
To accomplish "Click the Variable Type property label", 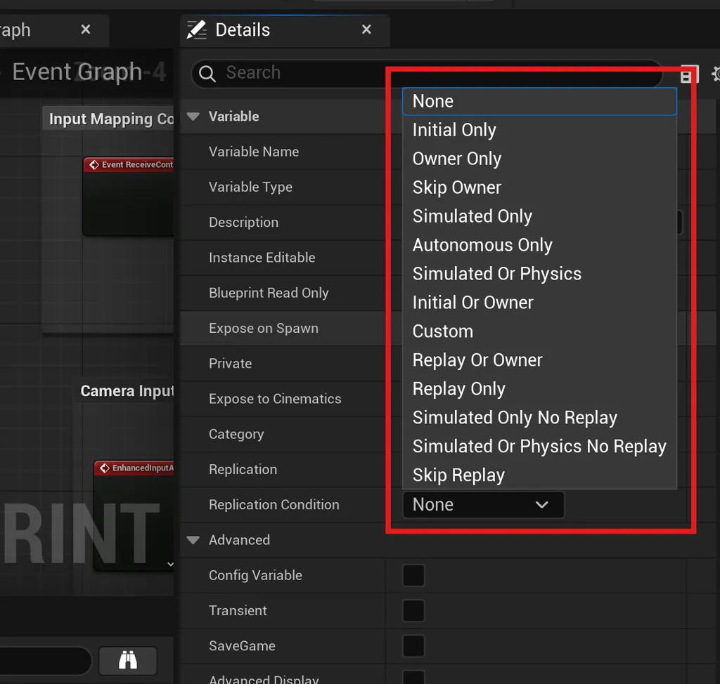I will 251,188.
